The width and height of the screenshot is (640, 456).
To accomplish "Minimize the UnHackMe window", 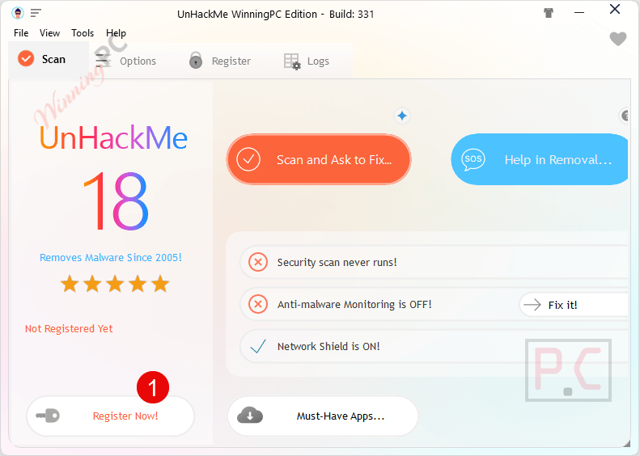I will (x=579, y=13).
